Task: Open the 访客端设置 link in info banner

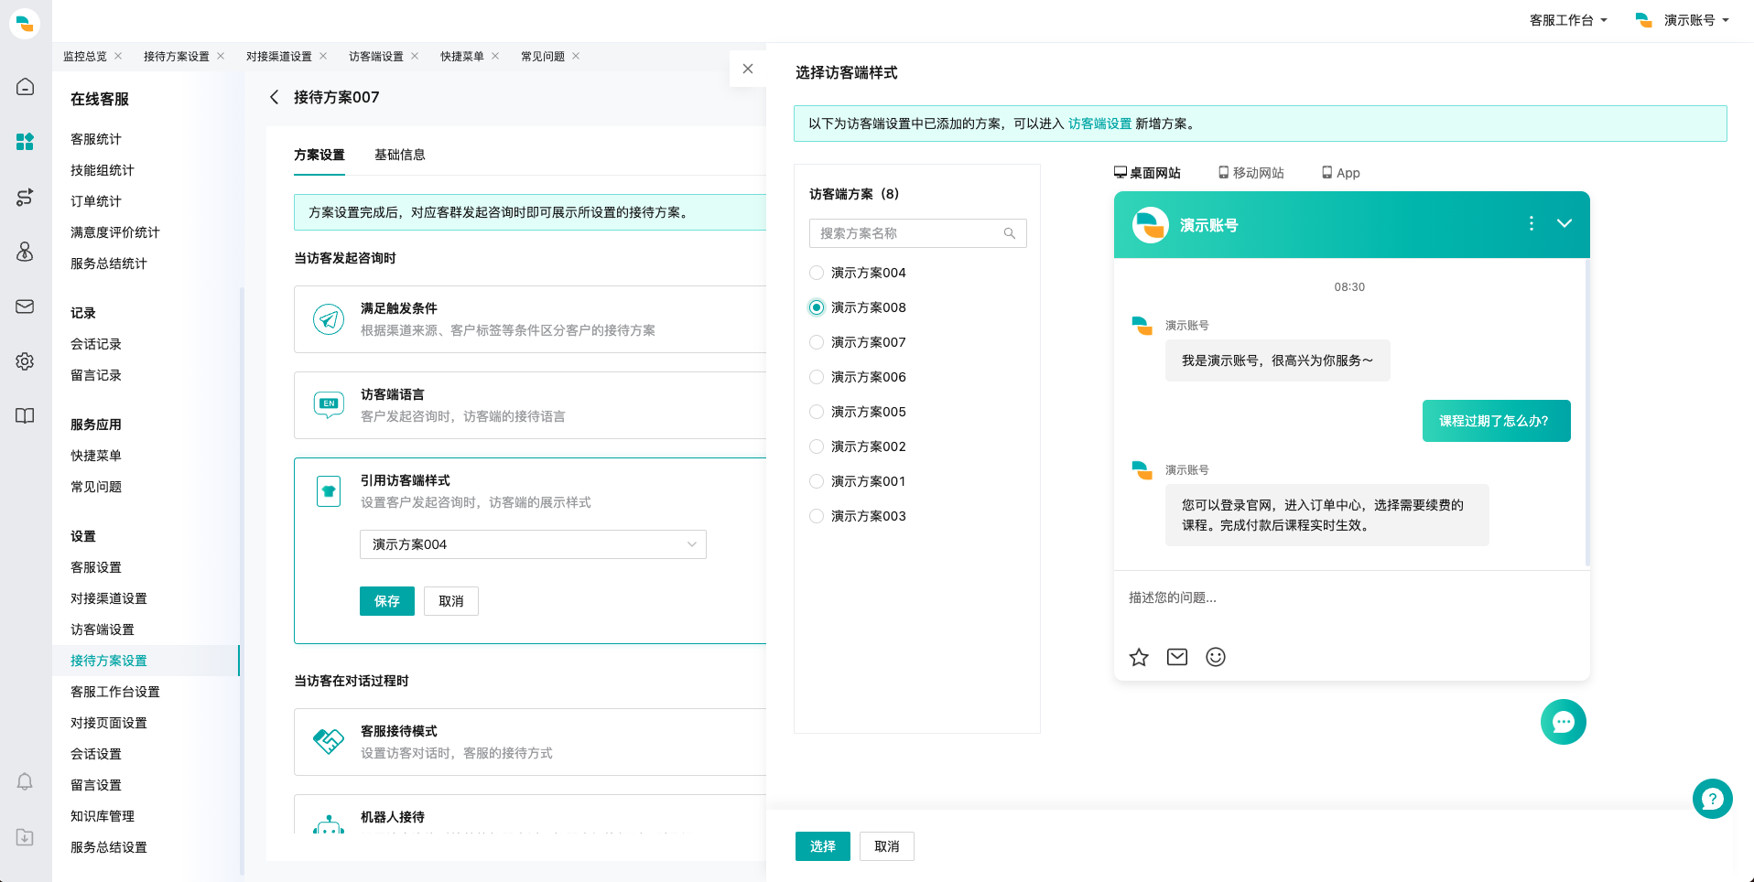Action: [x=1100, y=124]
